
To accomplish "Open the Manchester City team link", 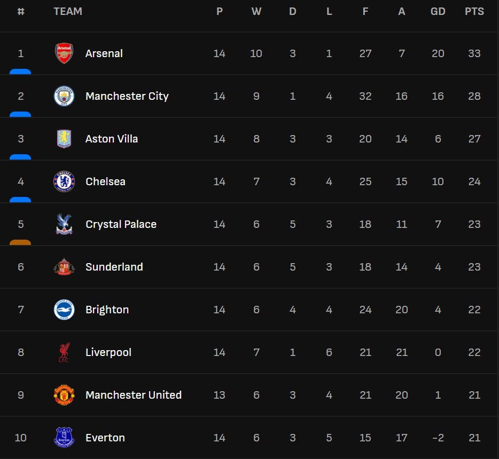I will pos(127,96).
